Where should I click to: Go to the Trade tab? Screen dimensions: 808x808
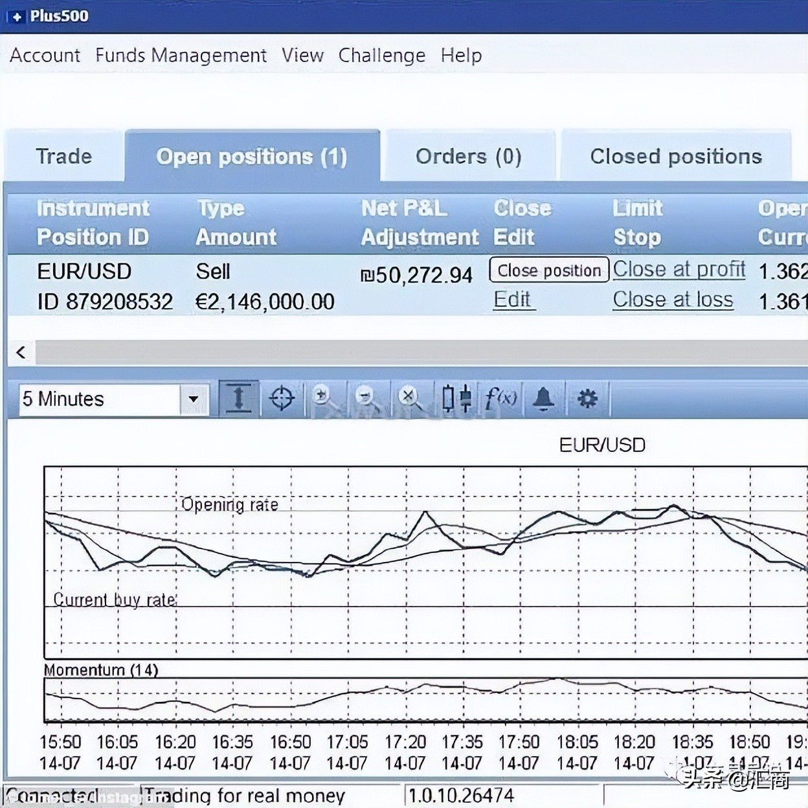click(63, 156)
